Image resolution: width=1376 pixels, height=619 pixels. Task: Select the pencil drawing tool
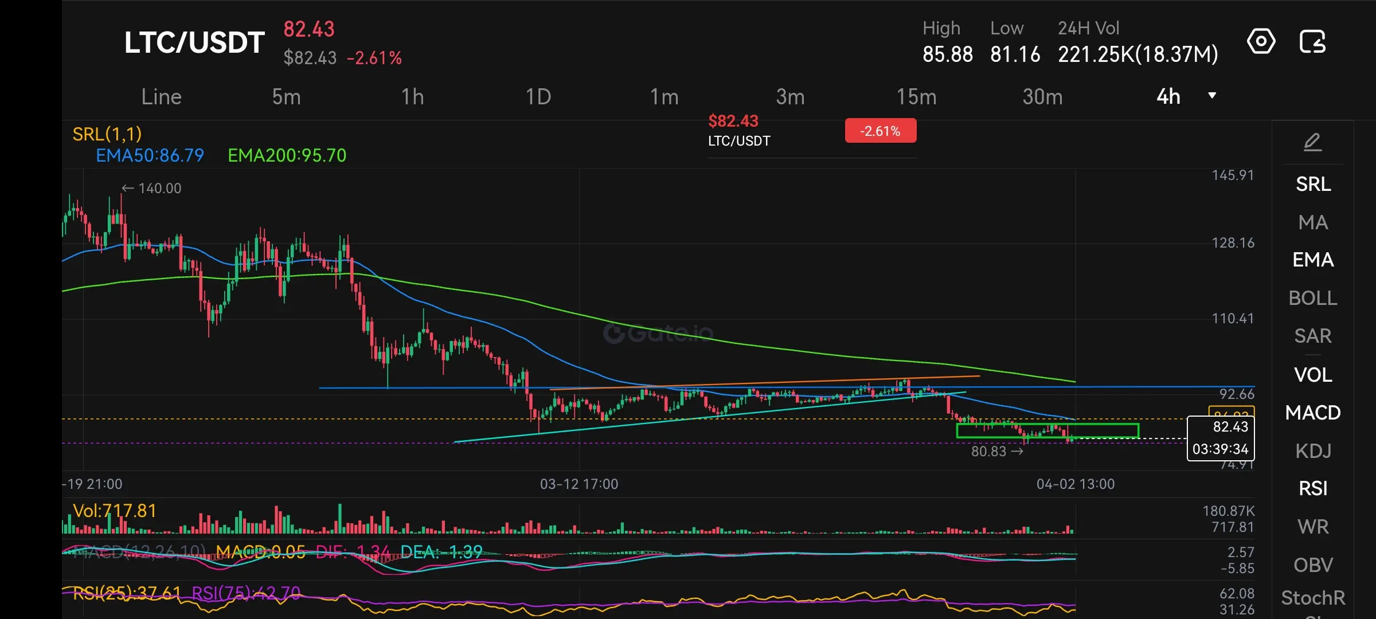pyautogui.click(x=1312, y=142)
